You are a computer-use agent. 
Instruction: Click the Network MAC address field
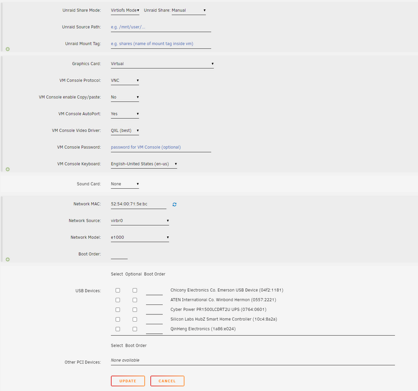[x=139, y=204]
